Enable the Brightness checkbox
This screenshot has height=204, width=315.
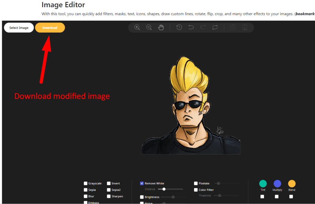(x=142, y=197)
